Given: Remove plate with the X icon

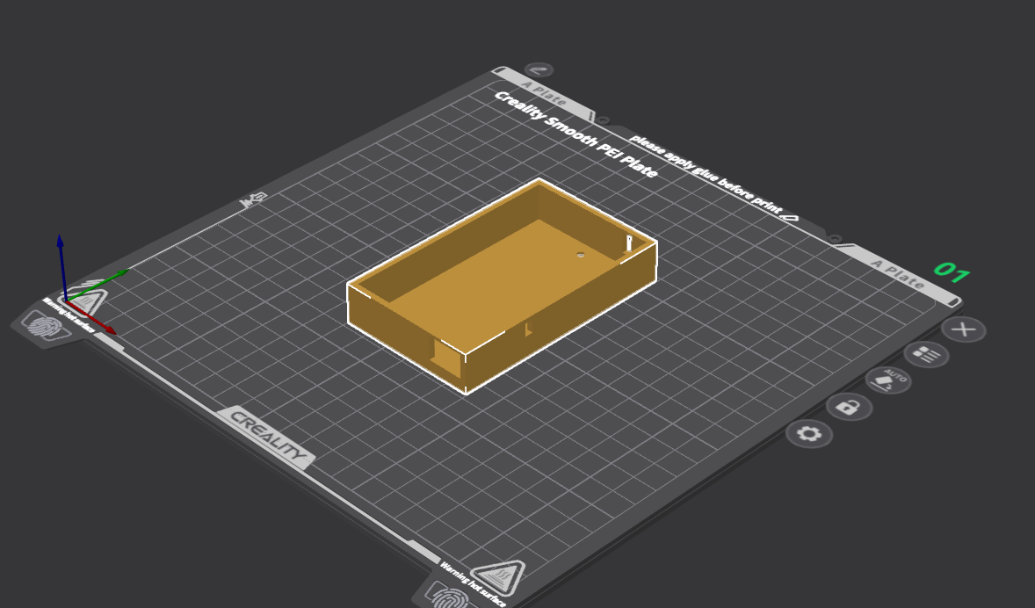Looking at the screenshot, I should pyautogui.click(x=964, y=329).
